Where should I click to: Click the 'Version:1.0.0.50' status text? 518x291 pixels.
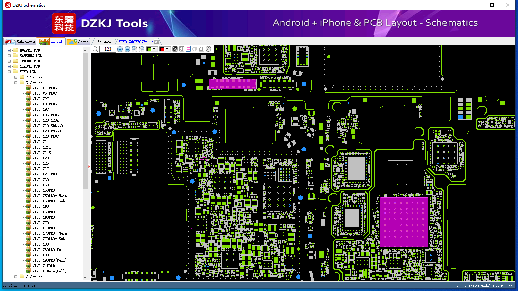coord(19,286)
